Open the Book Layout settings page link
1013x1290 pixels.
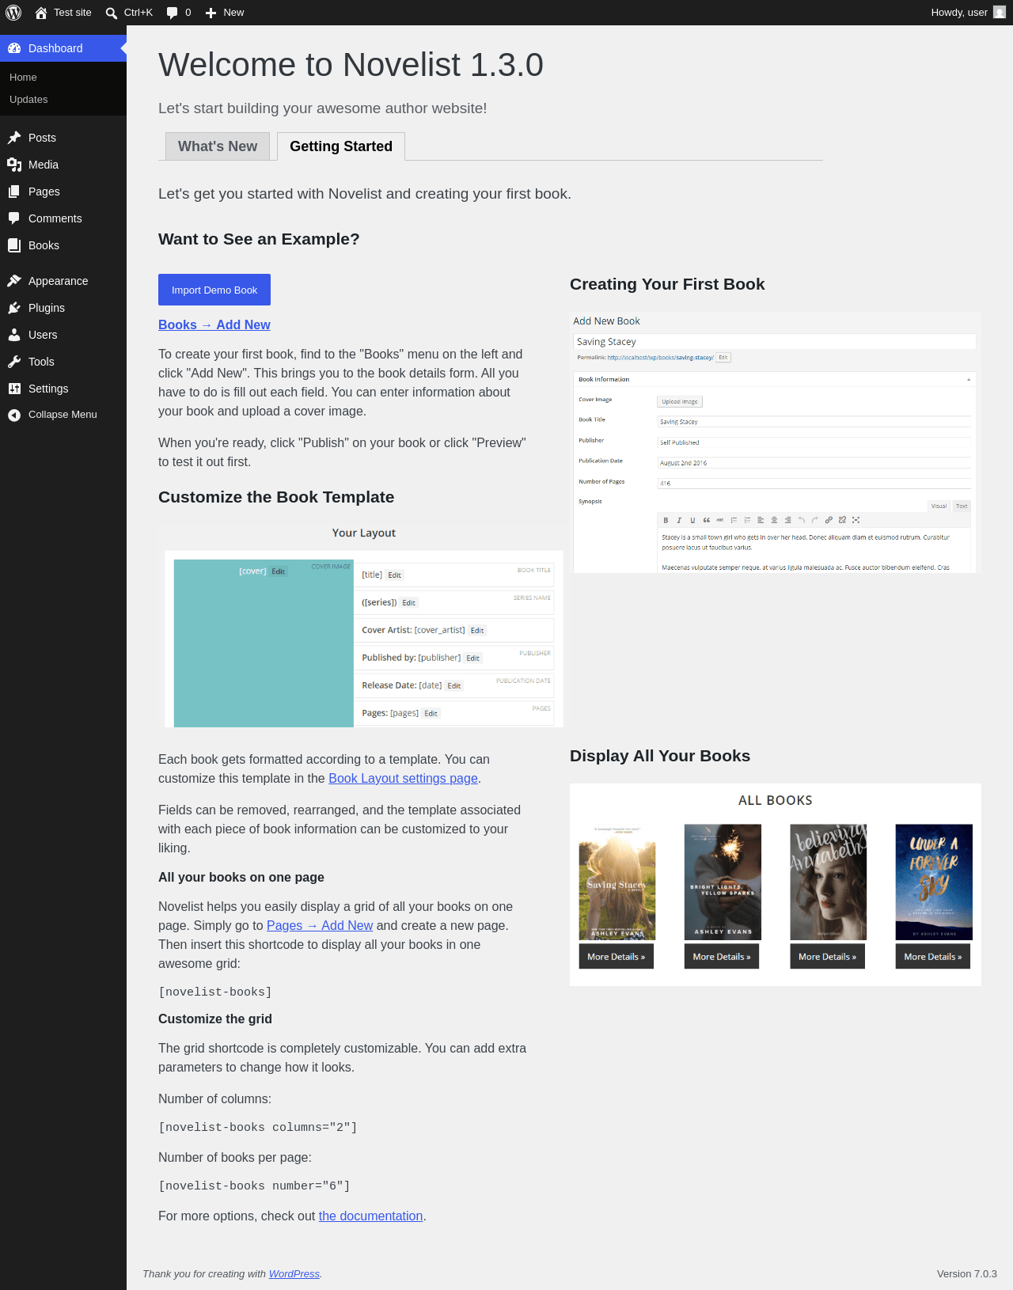tap(403, 779)
